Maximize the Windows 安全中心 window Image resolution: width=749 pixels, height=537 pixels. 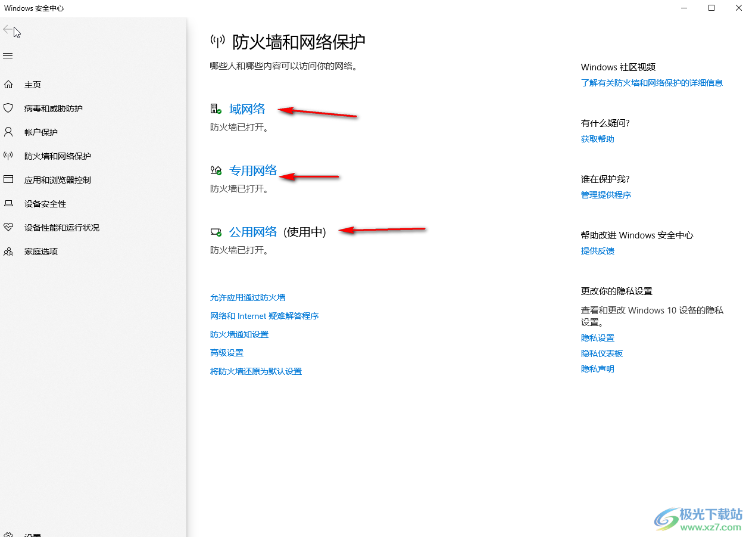click(x=711, y=8)
